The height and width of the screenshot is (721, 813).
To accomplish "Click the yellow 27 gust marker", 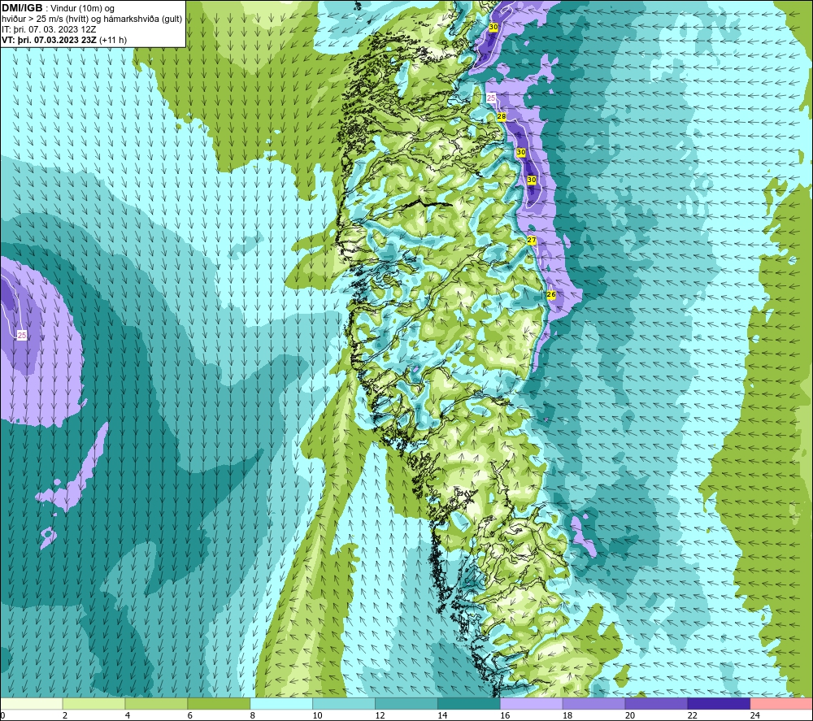I will coord(532,241).
